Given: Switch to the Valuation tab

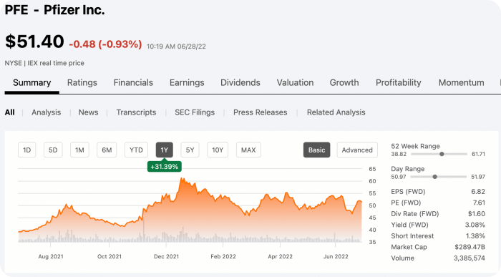Looking at the screenshot, I should [295, 83].
